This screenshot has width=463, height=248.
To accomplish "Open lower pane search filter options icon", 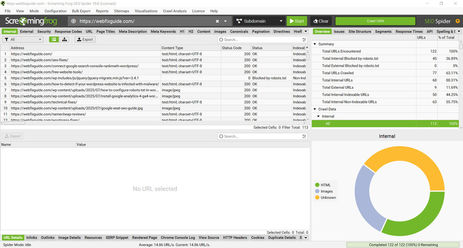I will pyautogui.click(x=304, y=136).
